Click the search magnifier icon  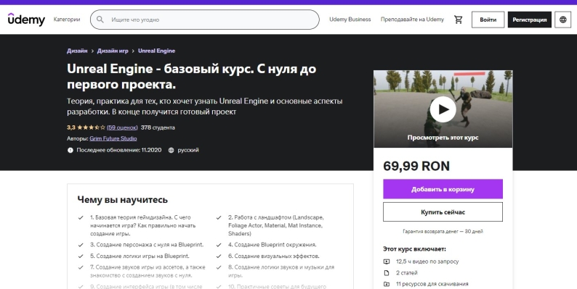click(x=100, y=20)
